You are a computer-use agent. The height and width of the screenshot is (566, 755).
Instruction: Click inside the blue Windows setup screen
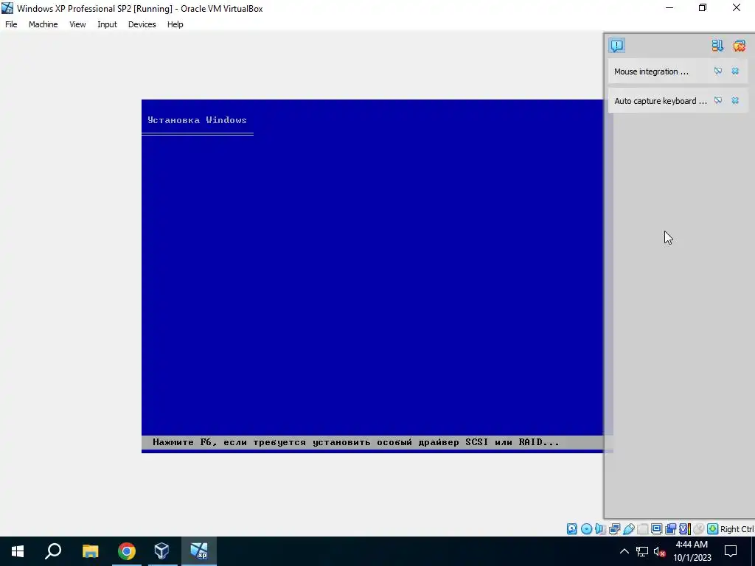[372, 276]
